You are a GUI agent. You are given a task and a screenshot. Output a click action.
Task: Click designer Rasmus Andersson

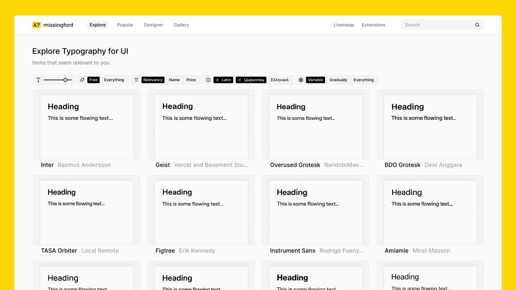[x=84, y=165]
